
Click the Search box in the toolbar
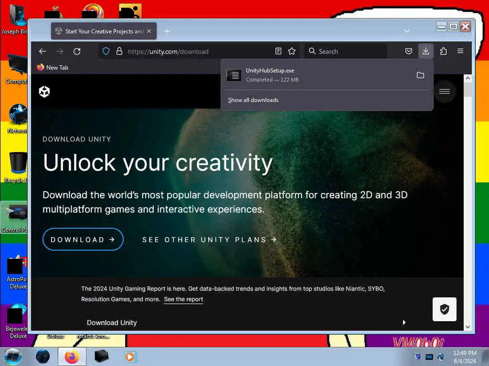pos(346,51)
